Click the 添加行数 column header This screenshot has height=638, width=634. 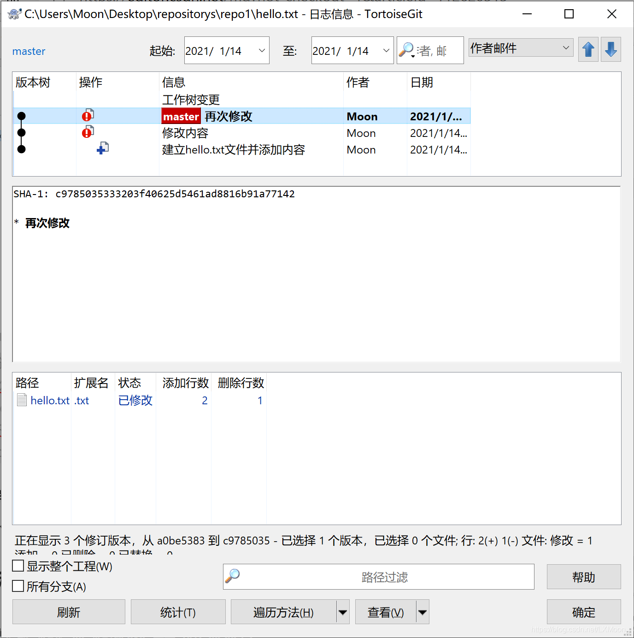[183, 383]
